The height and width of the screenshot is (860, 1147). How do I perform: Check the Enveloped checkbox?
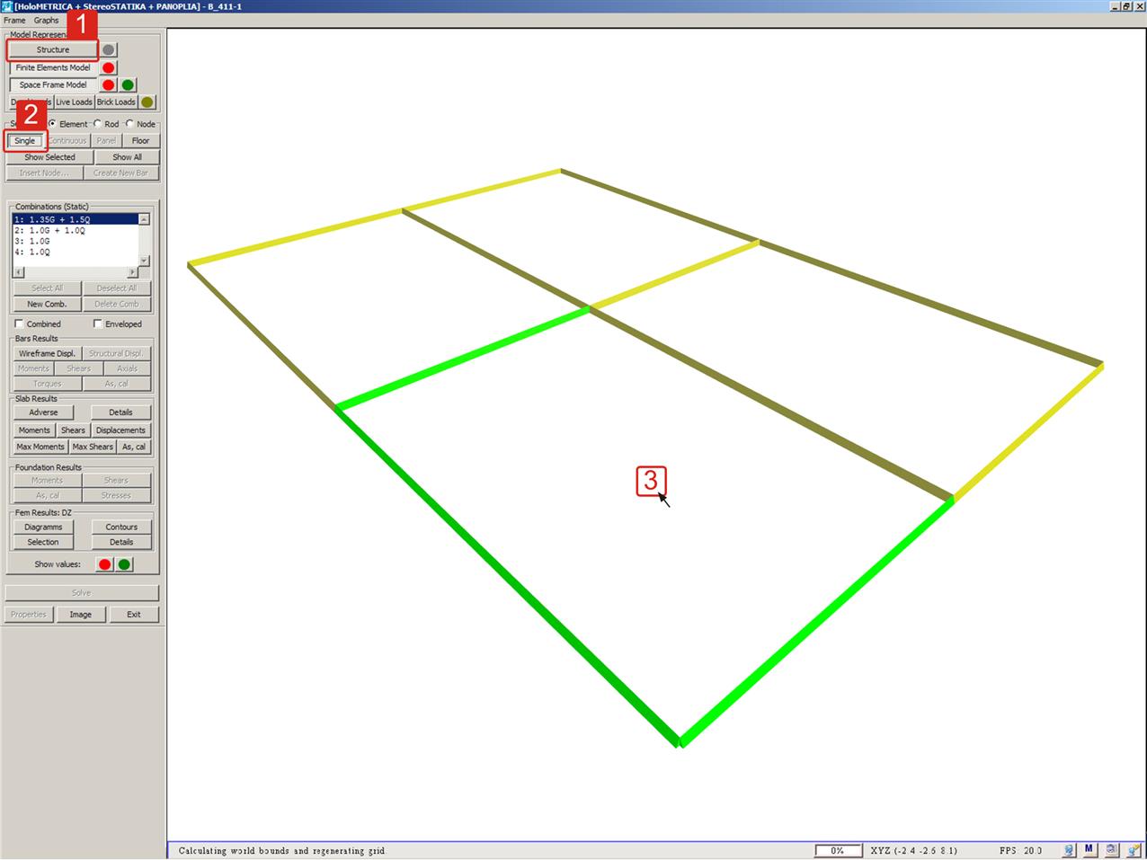(x=98, y=324)
